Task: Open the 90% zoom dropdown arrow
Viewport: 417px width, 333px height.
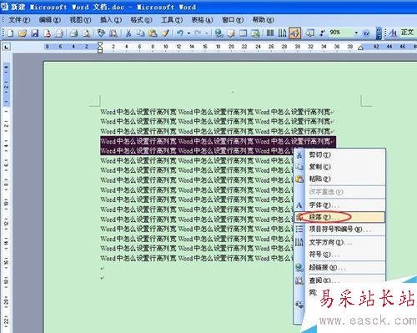Action: pos(356,33)
